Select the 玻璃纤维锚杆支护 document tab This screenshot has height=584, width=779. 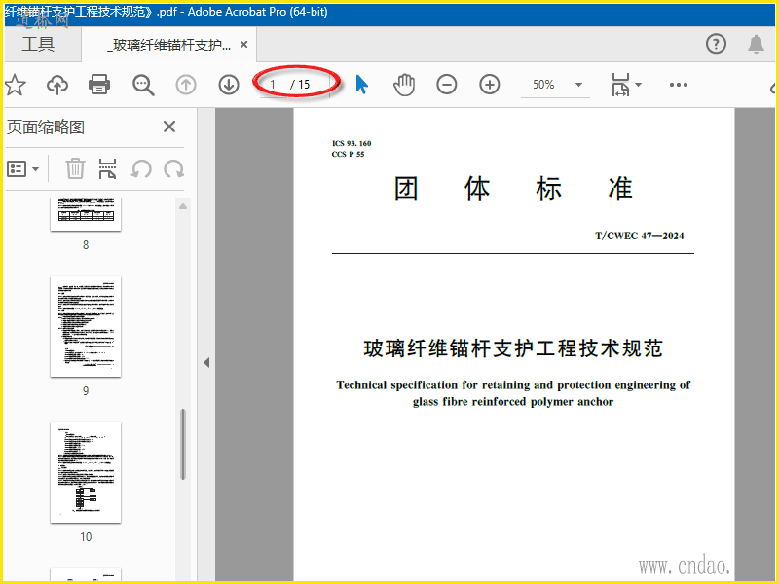tap(168, 45)
